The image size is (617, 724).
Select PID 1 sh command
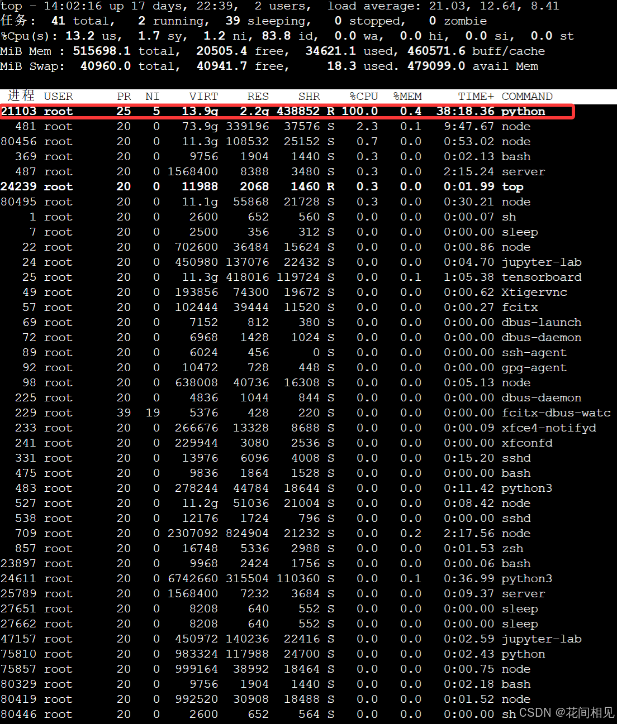pyautogui.click(x=509, y=217)
